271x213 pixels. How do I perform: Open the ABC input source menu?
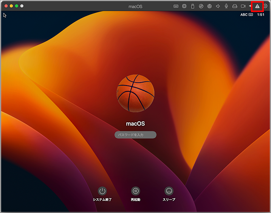[247, 15]
